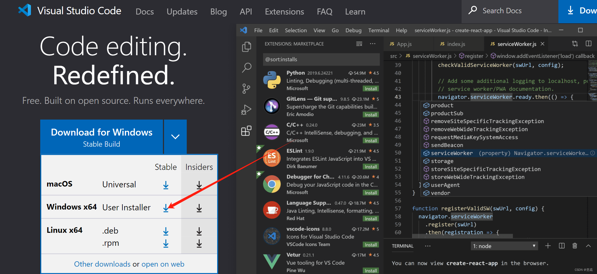
Task: Open the Selection menu
Action: click(296, 30)
